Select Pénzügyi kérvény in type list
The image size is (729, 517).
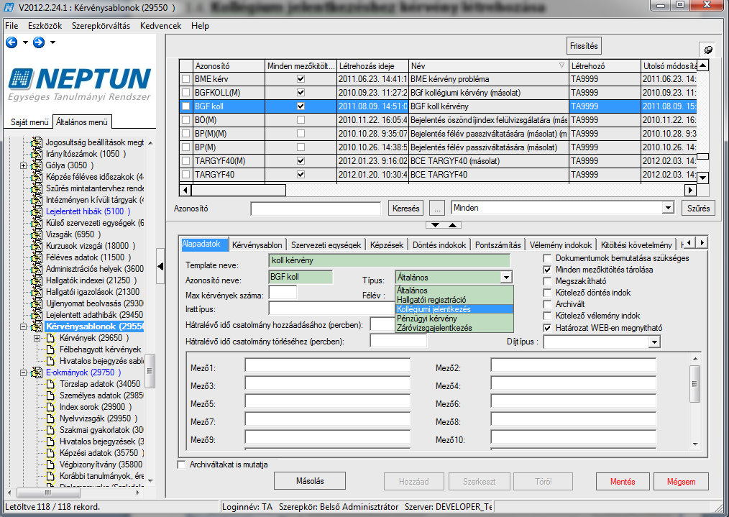coord(454,319)
